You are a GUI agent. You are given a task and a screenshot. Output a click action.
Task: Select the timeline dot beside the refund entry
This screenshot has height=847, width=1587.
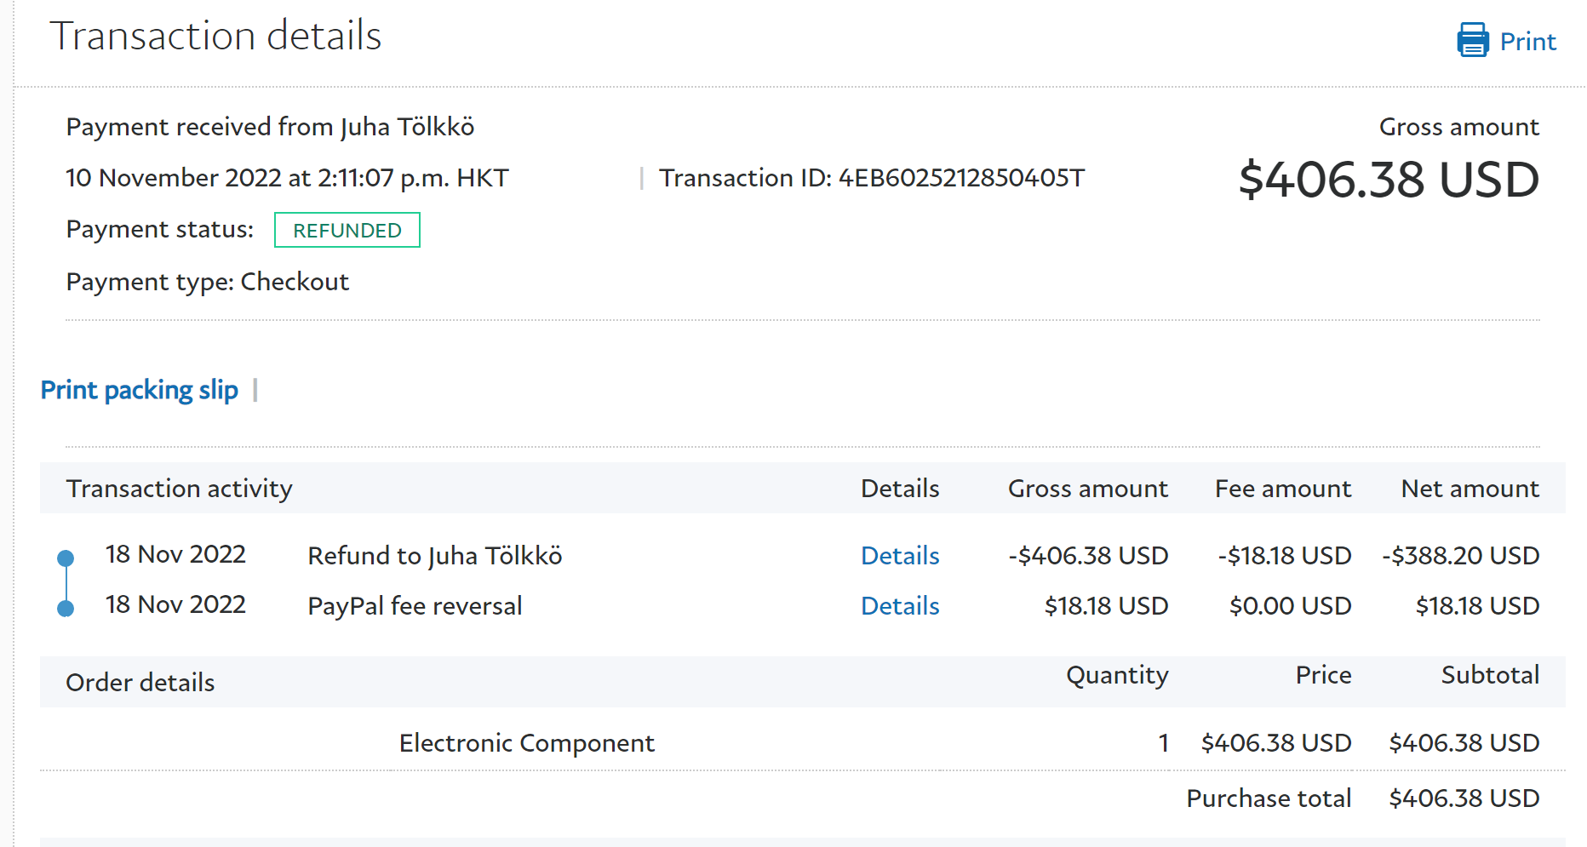pos(66,558)
